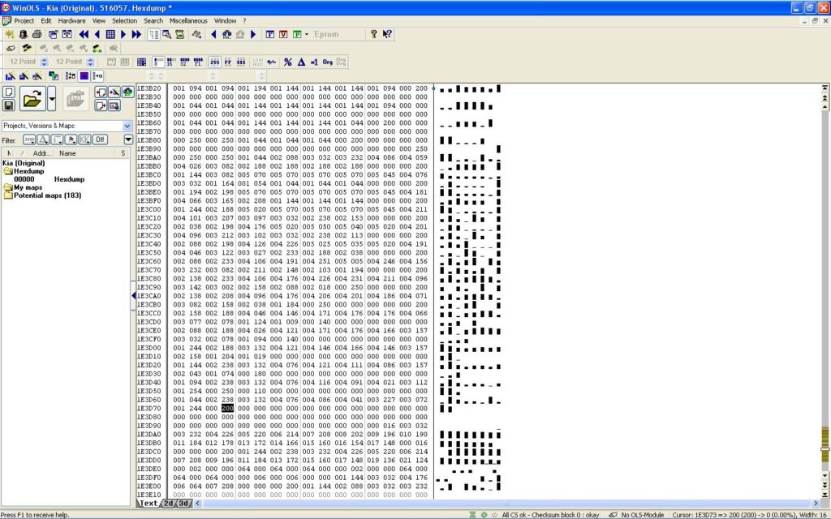
Task: Click the x1 factor icon
Action: 314,62
